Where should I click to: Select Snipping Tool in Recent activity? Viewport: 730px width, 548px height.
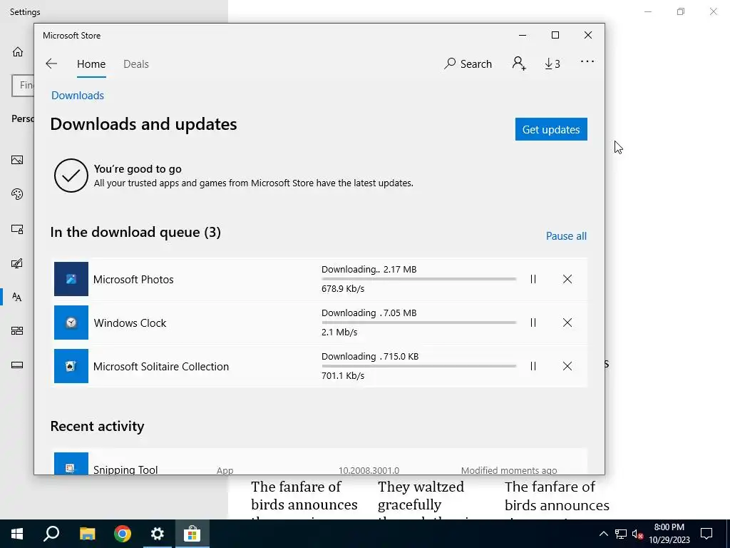125,470
